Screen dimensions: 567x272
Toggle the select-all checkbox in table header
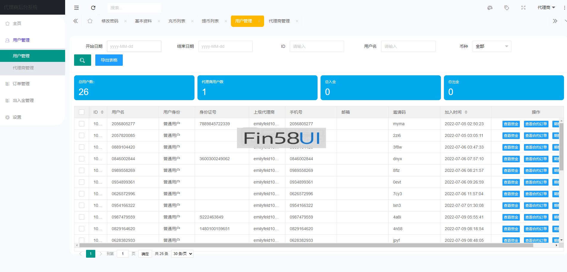click(x=82, y=112)
